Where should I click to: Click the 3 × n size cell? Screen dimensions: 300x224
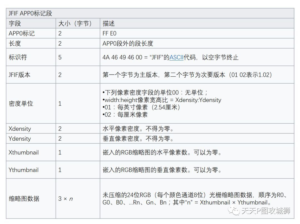pos(65,199)
